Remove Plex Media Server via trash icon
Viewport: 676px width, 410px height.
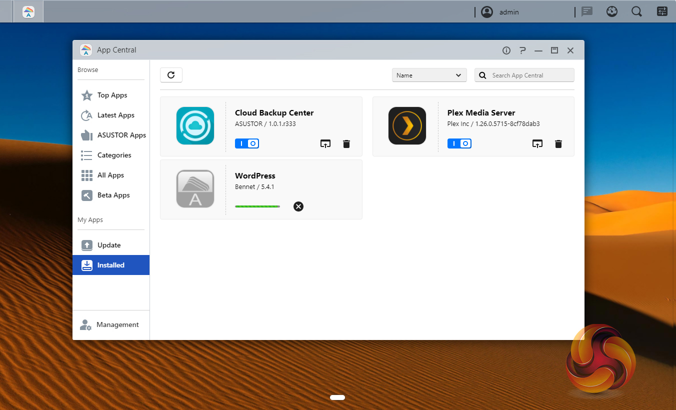(558, 144)
